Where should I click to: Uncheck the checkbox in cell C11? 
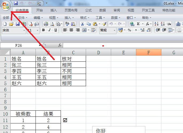65,120
